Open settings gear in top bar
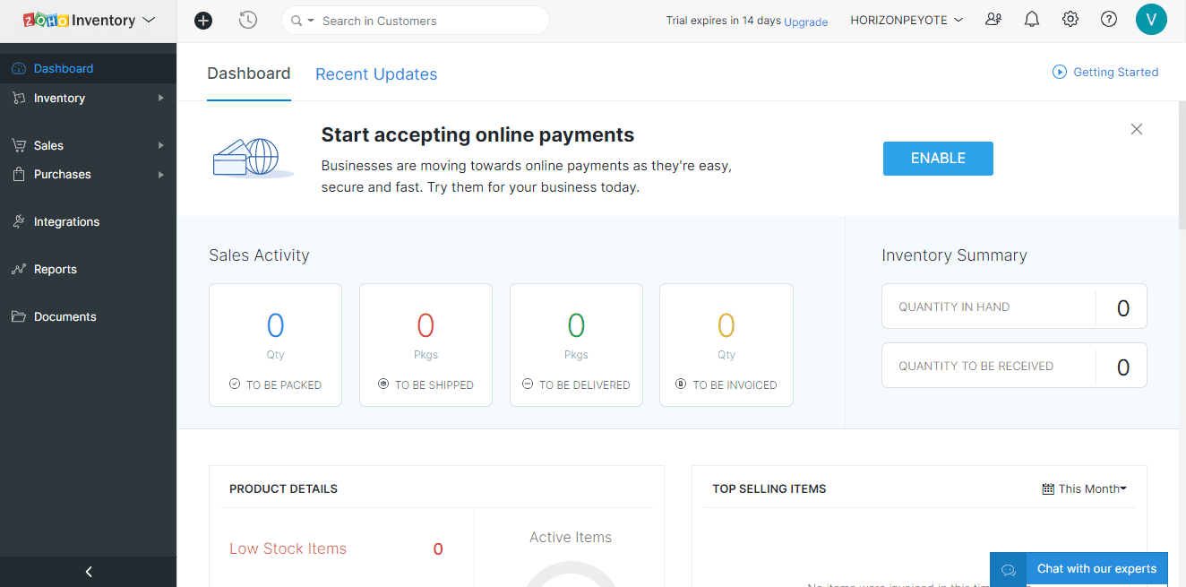Viewport: 1186px width, 587px height. [1070, 20]
